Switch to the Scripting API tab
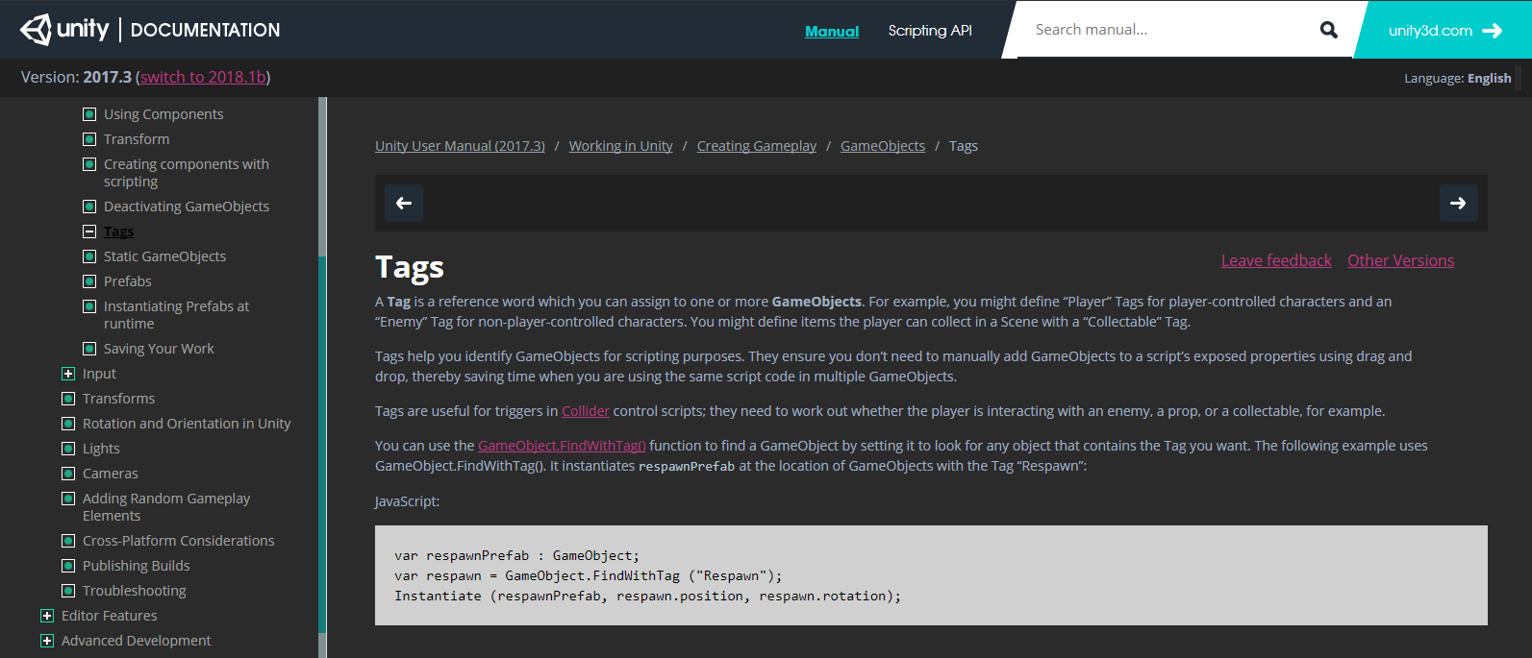The image size is (1532, 658). point(930,31)
